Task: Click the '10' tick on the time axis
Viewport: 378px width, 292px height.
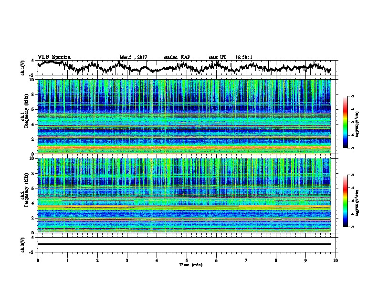Action: point(336,261)
